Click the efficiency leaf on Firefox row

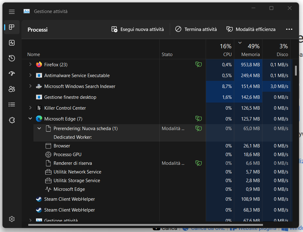199,64
